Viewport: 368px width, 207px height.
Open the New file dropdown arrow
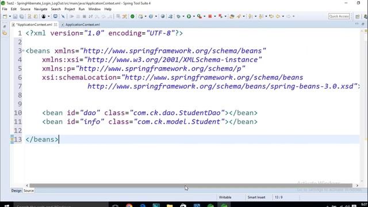[x=10, y=16]
